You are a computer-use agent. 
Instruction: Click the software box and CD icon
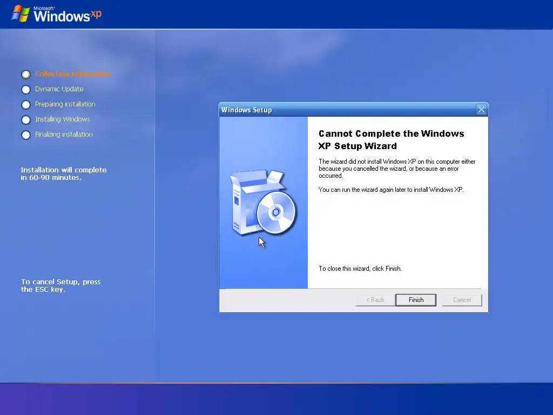pyautogui.click(x=263, y=202)
